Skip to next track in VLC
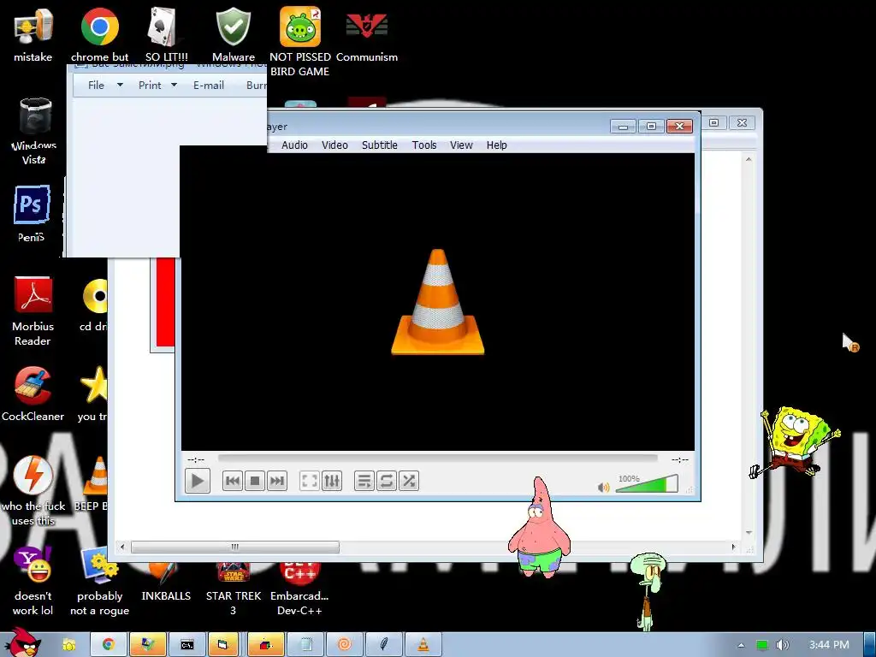Image resolution: width=876 pixels, height=657 pixels. click(x=276, y=481)
